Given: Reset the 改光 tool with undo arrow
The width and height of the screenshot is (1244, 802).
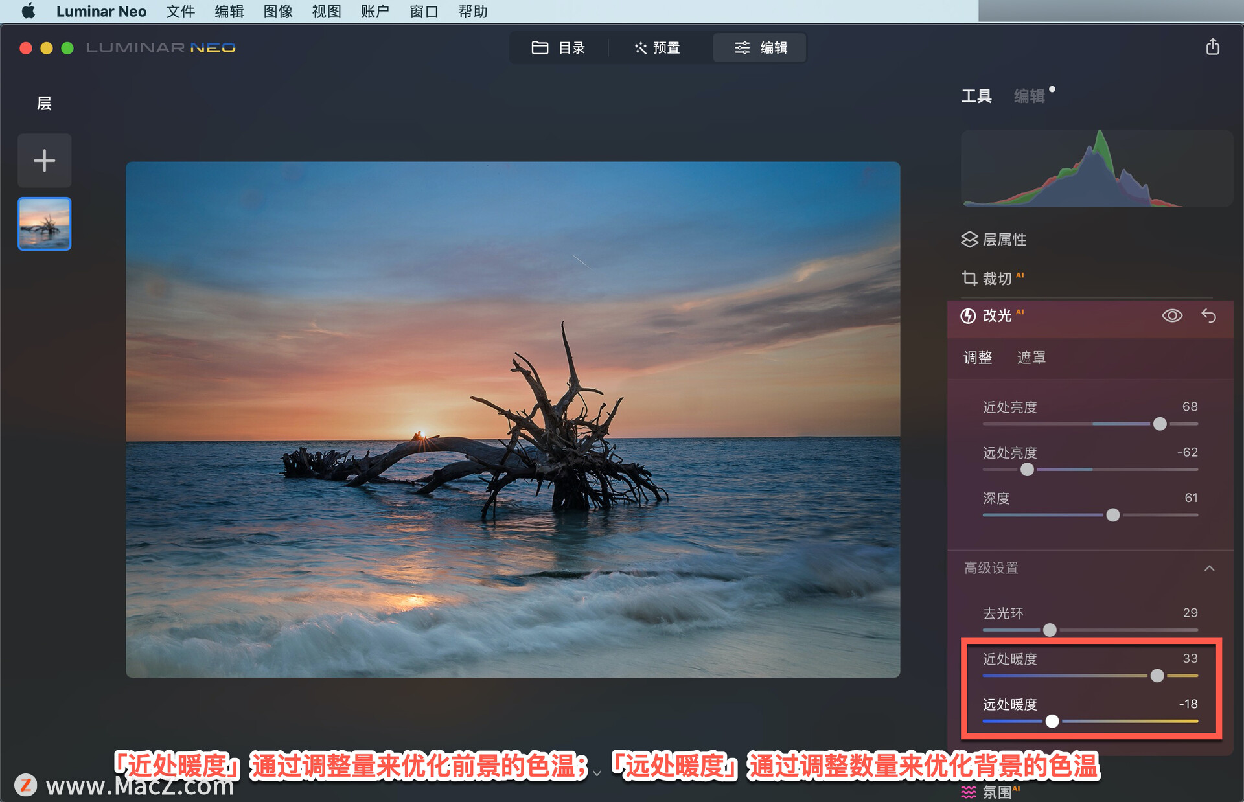Looking at the screenshot, I should point(1209,315).
